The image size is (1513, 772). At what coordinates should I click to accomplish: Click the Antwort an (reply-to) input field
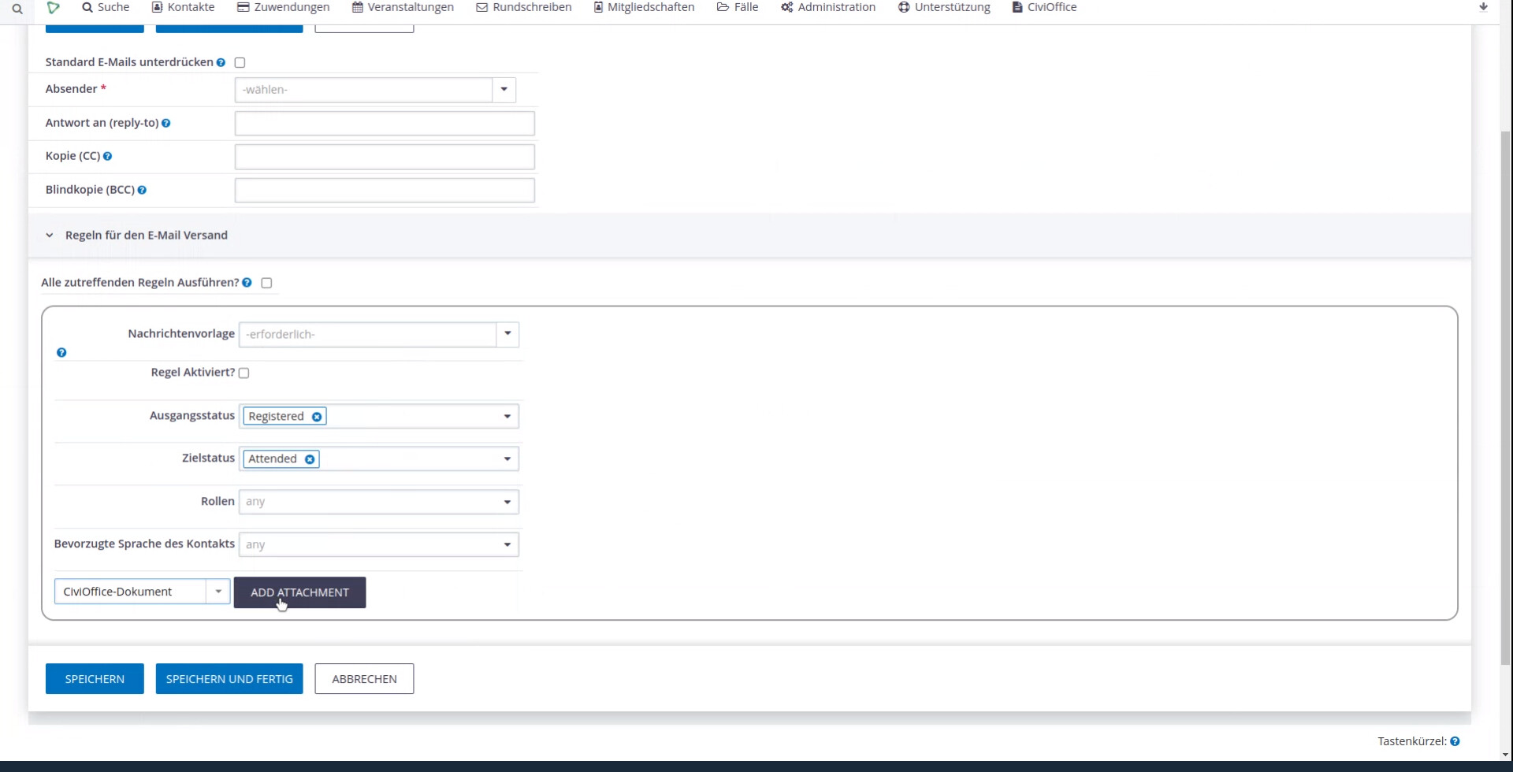tap(385, 123)
